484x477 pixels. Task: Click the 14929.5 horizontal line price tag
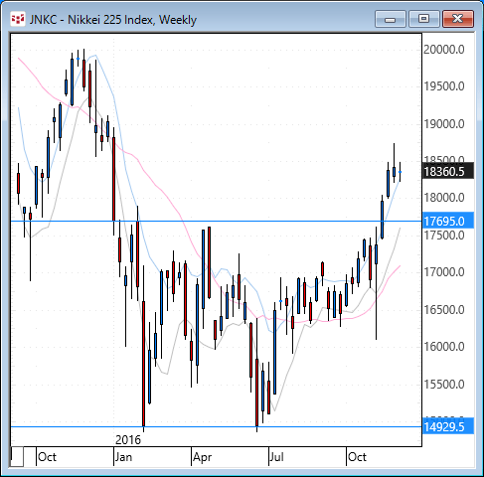click(x=448, y=427)
